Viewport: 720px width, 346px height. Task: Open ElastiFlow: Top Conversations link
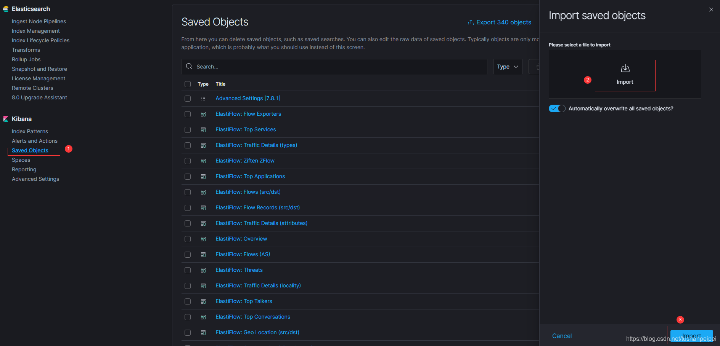pyautogui.click(x=253, y=317)
